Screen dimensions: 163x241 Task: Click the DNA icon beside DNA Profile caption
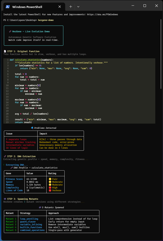point(11,168)
